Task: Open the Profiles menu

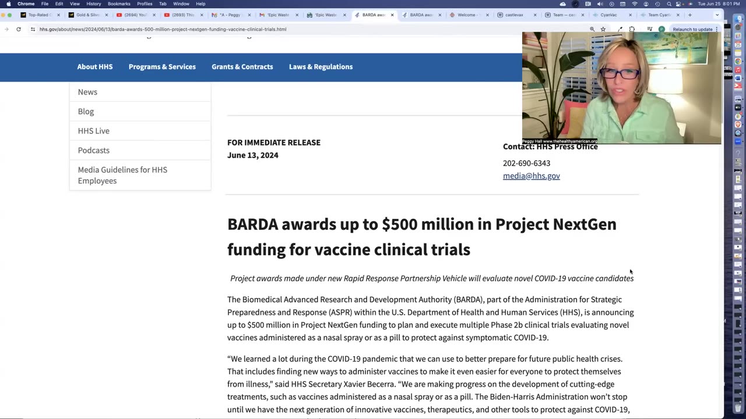Action: (145, 3)
